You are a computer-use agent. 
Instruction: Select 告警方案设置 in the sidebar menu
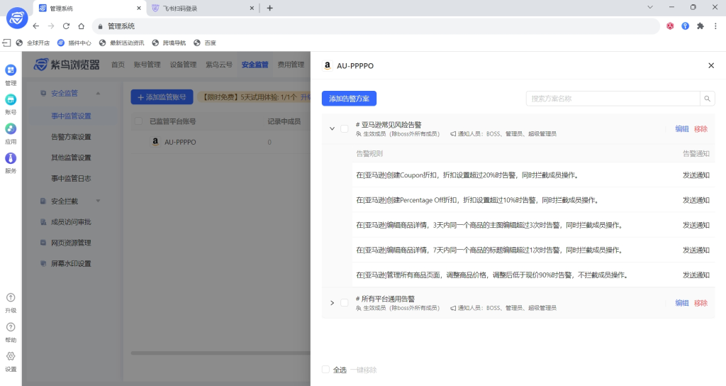pos(71,137)
